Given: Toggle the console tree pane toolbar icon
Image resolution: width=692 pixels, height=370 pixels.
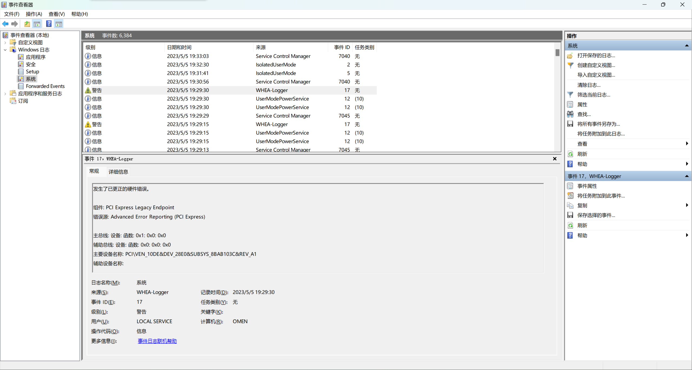Looking at the screenshot, I should coord(37,24).
